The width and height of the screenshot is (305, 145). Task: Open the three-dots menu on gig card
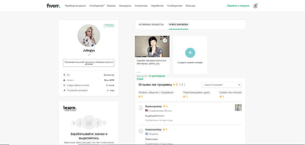pyautogui.click(x=138, y=72)
